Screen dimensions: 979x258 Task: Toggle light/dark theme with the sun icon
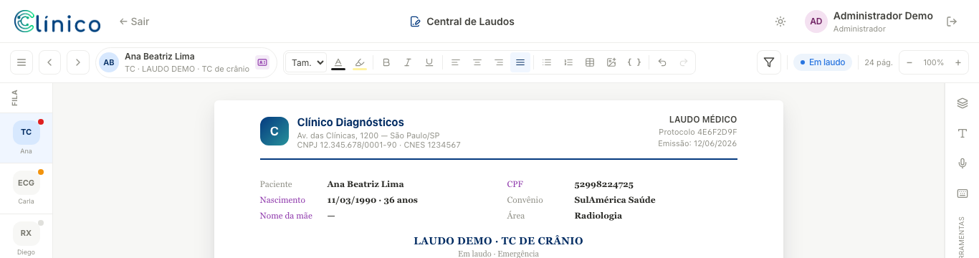tap(780, 21)
